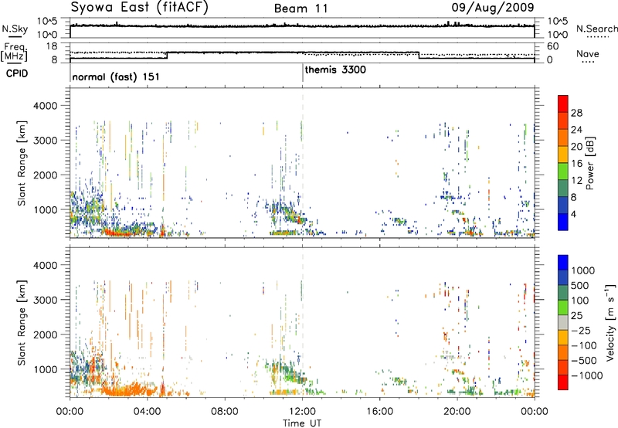Click the red bottom of velocity colorbar
The height and width of the screenshot is (428, 618).
[563, 382]
